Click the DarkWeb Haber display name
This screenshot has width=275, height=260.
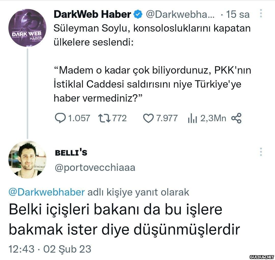(x=92, y=14)
